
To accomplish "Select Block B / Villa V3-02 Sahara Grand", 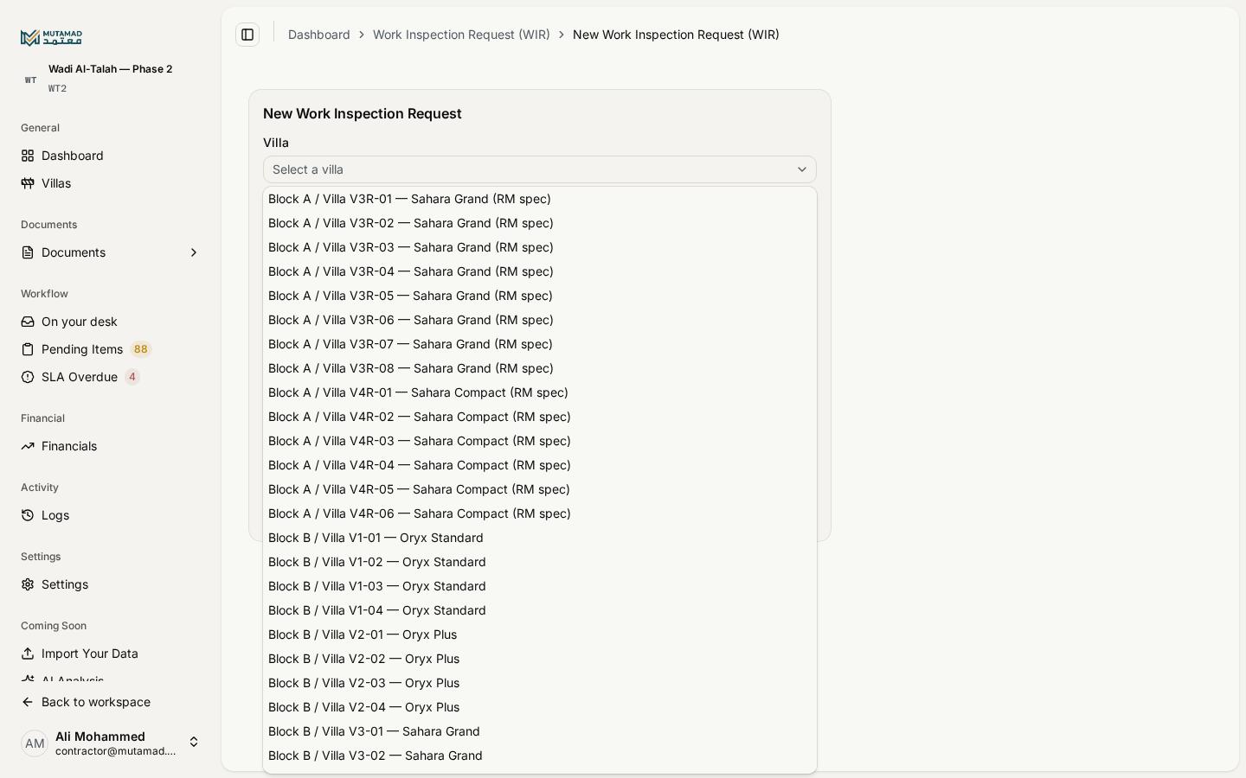I will pos(540,756).
